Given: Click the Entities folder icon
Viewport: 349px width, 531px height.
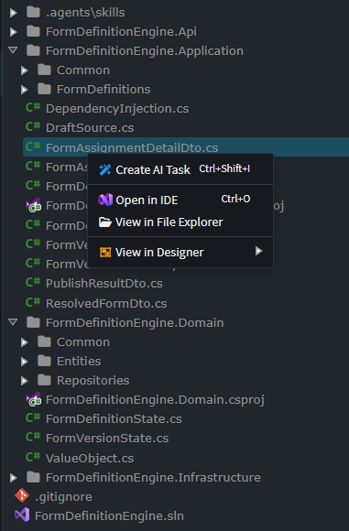Looking at the screenshot, I should tap(44, 361).
